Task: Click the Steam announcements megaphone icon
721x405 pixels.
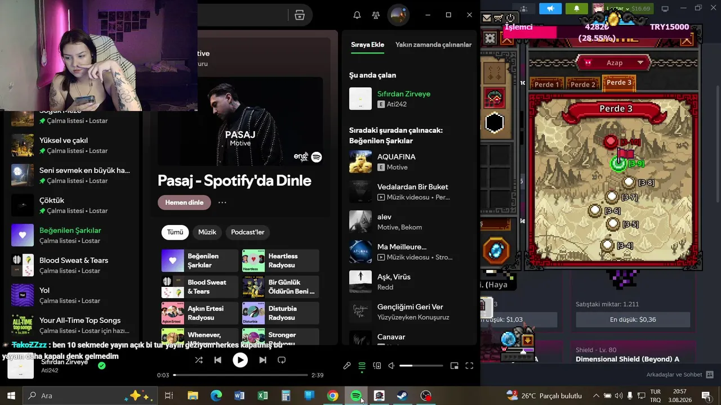Action: click(550, 8)
